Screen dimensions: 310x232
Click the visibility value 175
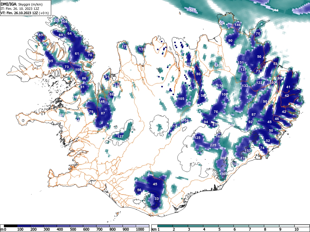(x=125, y=47)
